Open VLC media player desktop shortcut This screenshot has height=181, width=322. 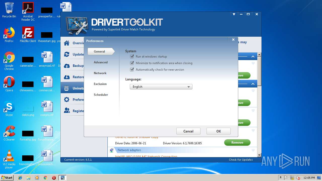click(9, 159)
